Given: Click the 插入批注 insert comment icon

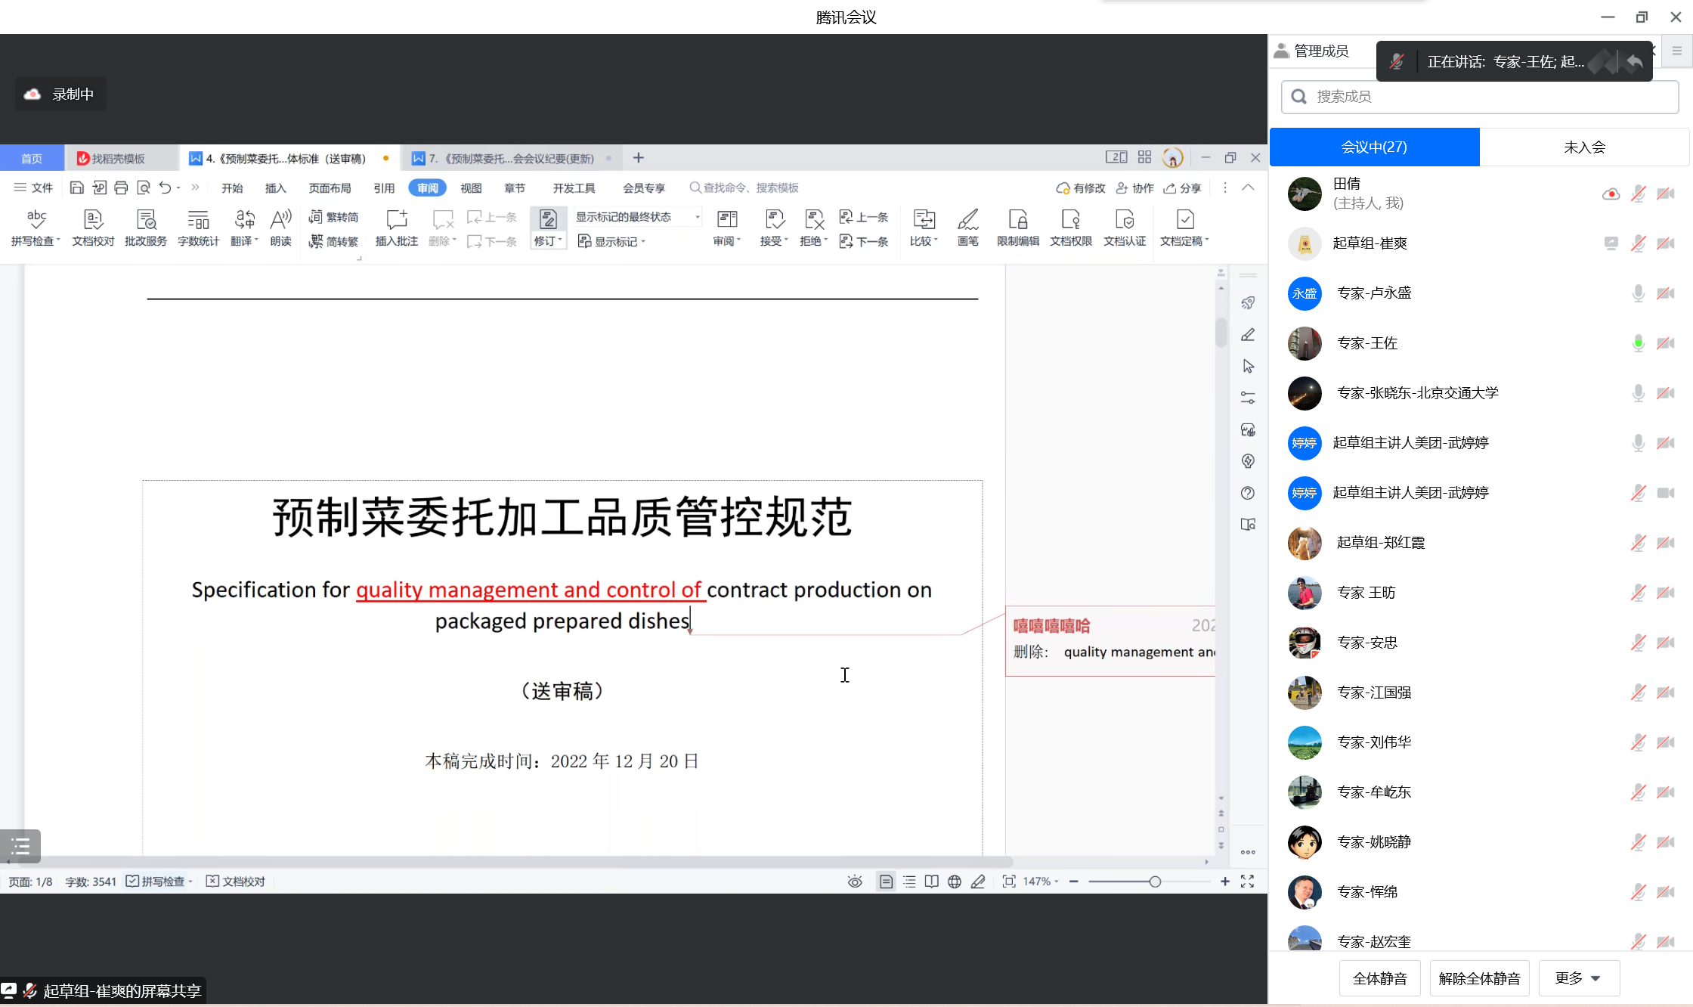Looking at the screenshot, I should [396, 220].
